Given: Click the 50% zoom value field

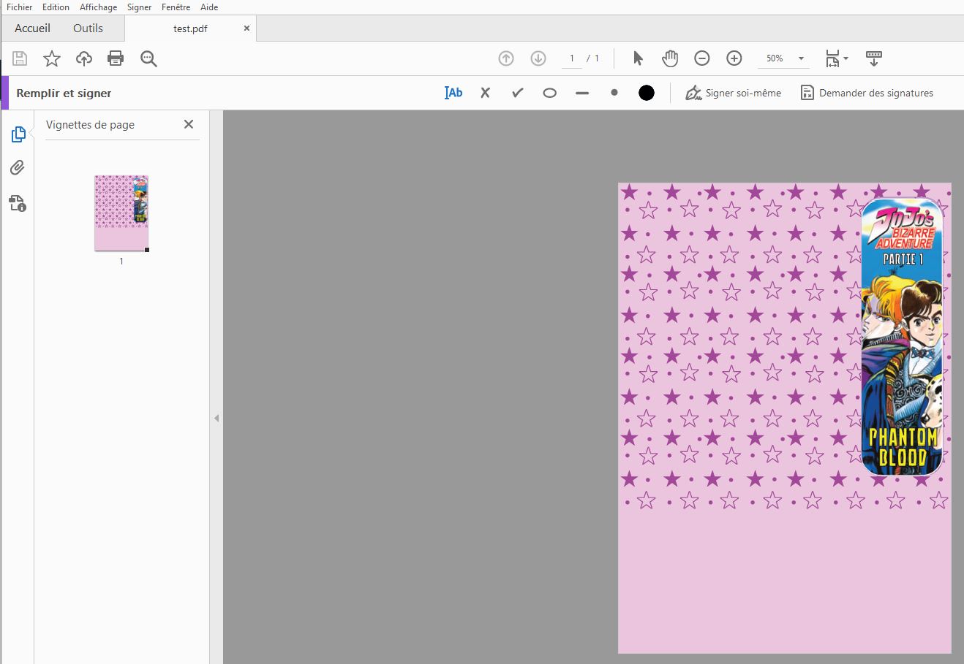Looking at the screenshot, I should coord(775,58).
